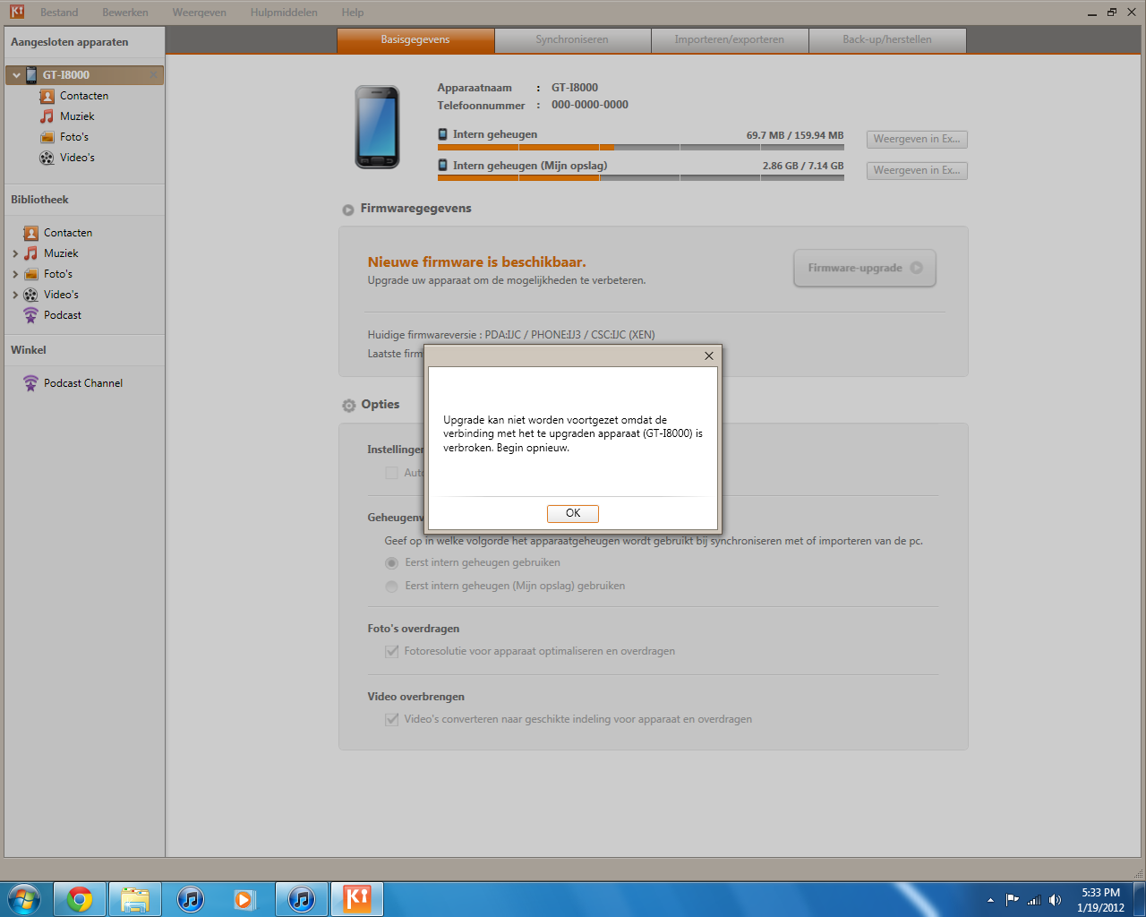This screenshot has width=1146, height=917.
Task: Click the Intern geheugen device icon
Action: click(x=442, y=134)
